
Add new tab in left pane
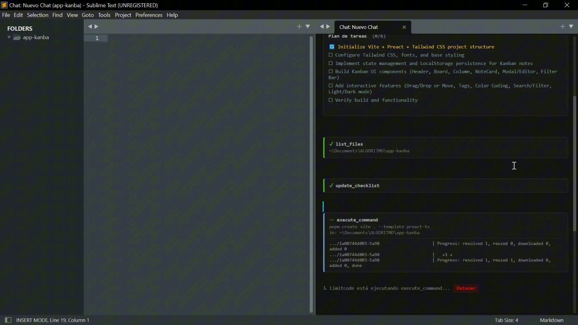[x=299, y=26]
